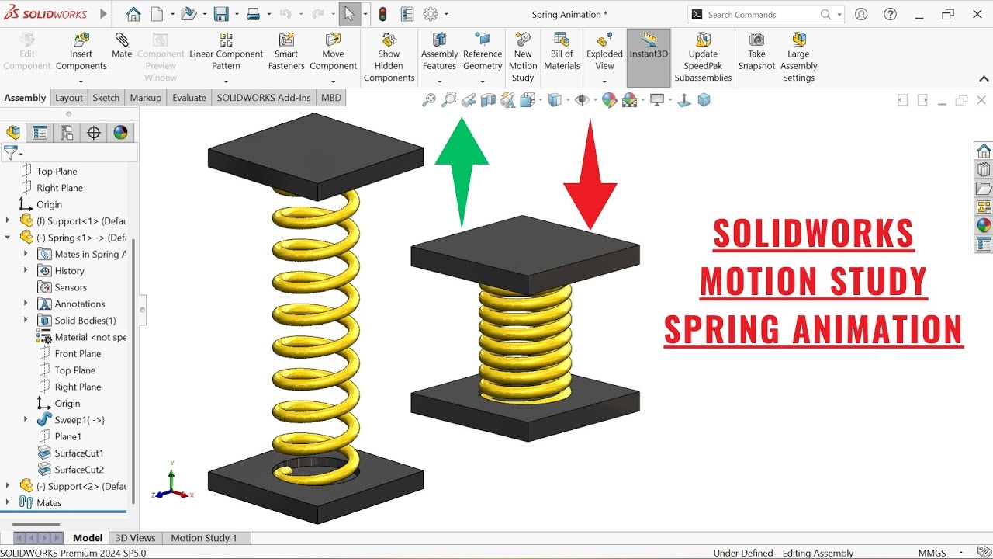This screenshot has width=993, height=559.
Task: Expand the History folder node
Action: click(26, 270)
